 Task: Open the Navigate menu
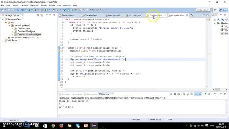point(34,6)
